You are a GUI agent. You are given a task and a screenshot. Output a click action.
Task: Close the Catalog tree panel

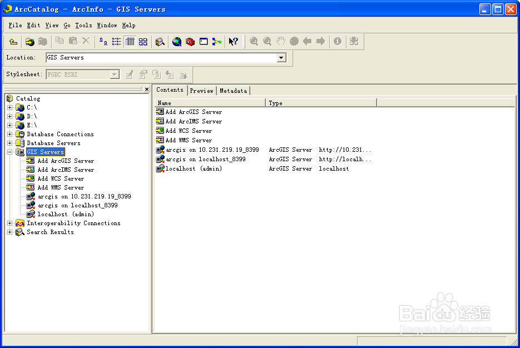coord(147,89)
